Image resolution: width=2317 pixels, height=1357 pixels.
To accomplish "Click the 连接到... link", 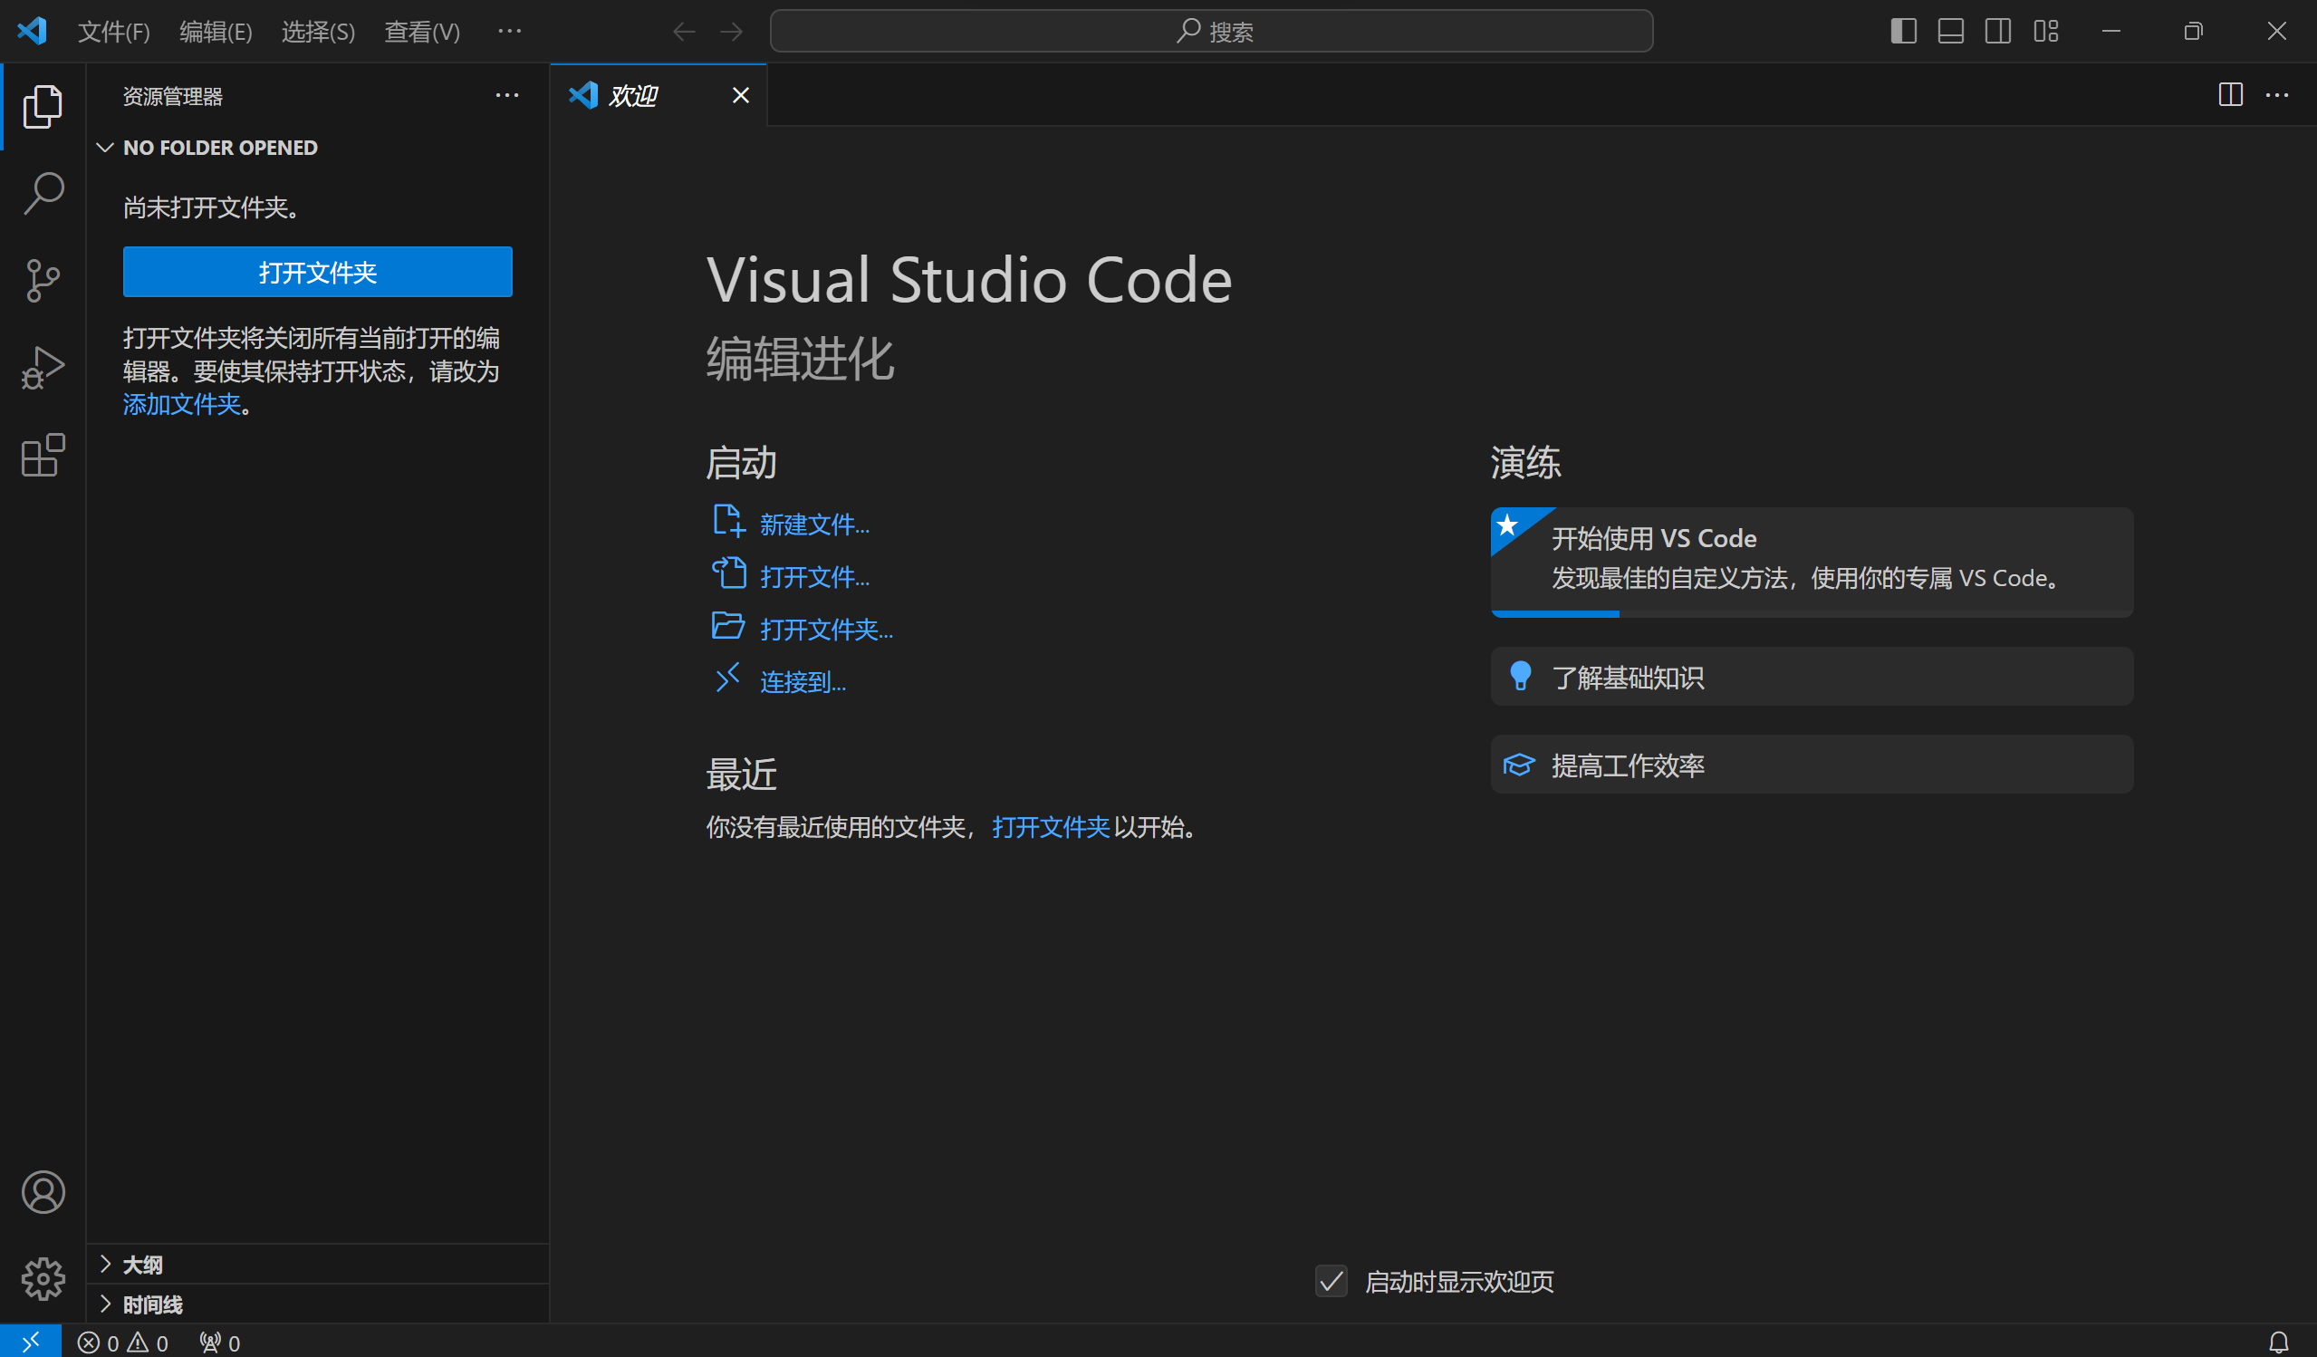I will (x=803, y=681).
